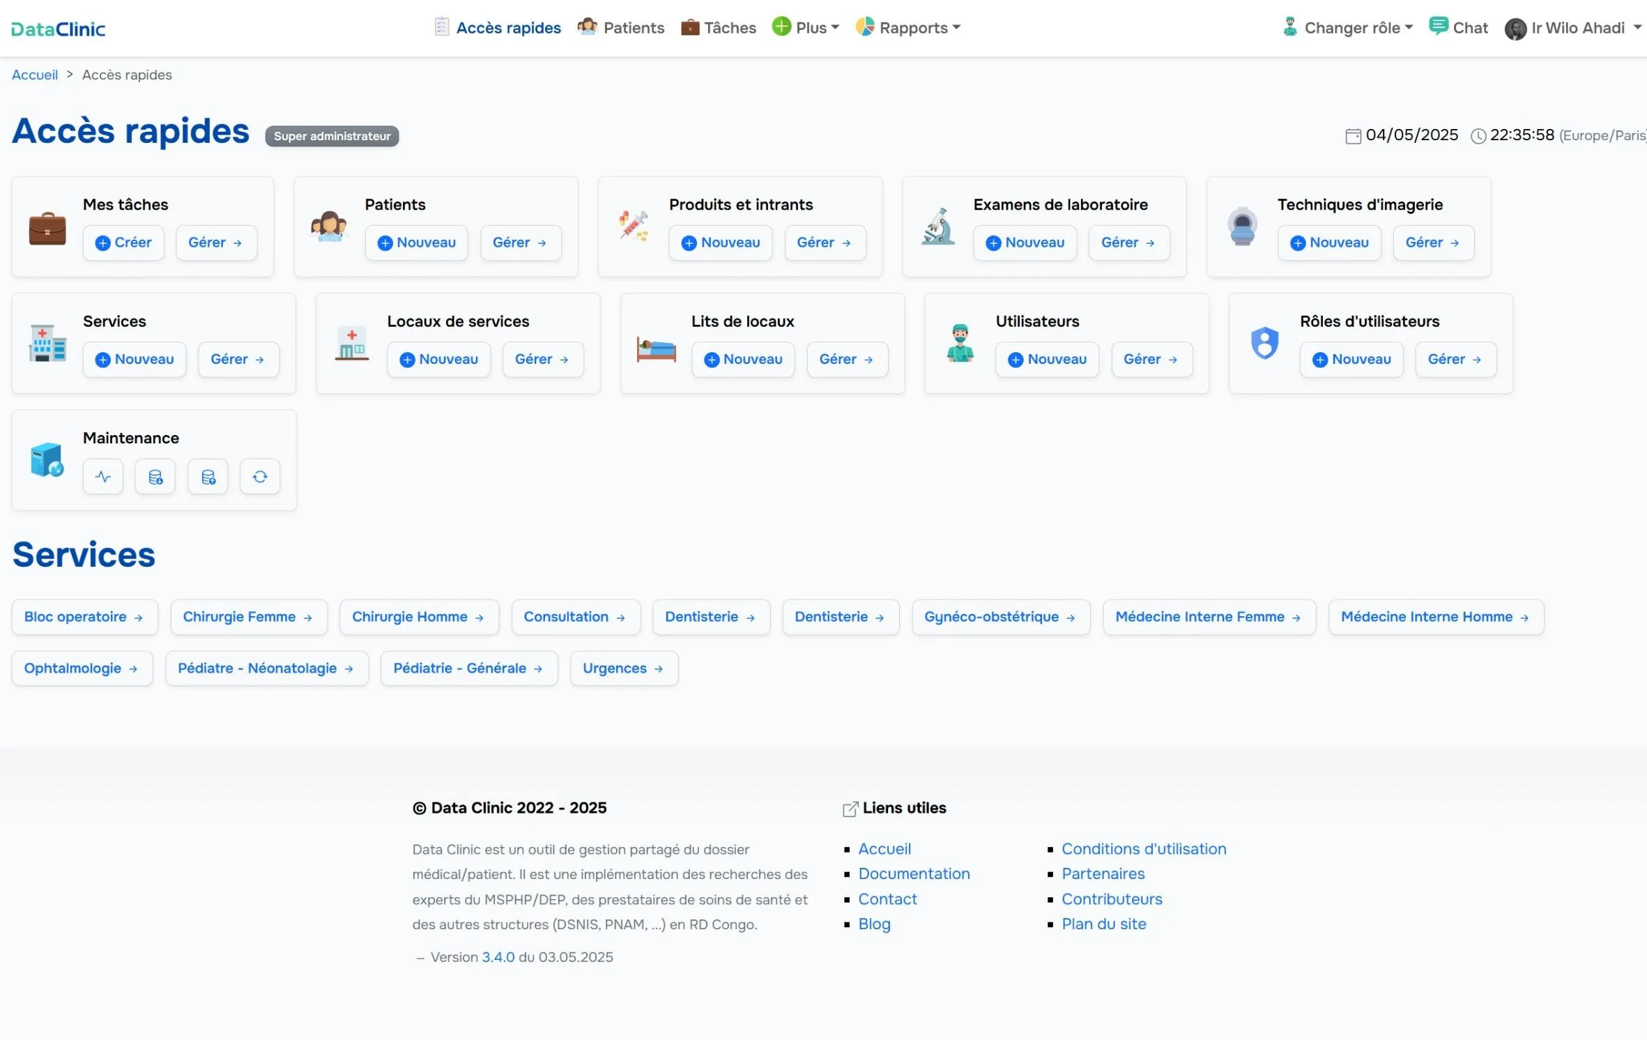1647x1040 pixels.
Task: Open Tâches in the top navigation
Action: point(719,27)
